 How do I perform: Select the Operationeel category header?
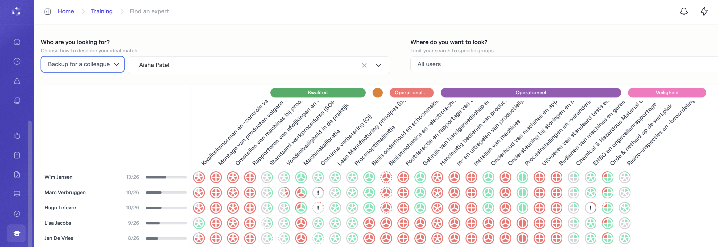pos(530,93)
